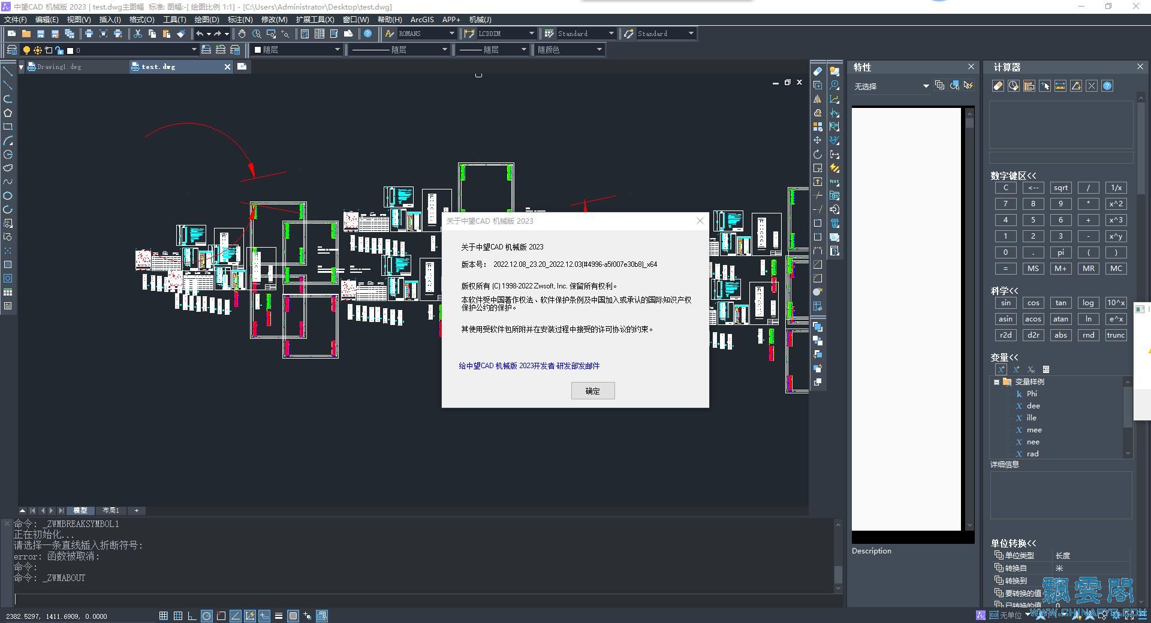The width and height of the screenshot is (1151, 623).
Task: Switch to the 布局1 layout tab
Action: [111, 511]
